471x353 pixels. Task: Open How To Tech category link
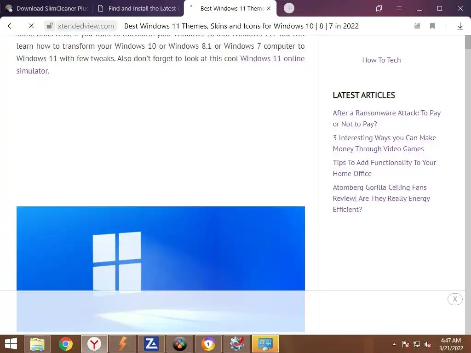[x=381, y=60]
